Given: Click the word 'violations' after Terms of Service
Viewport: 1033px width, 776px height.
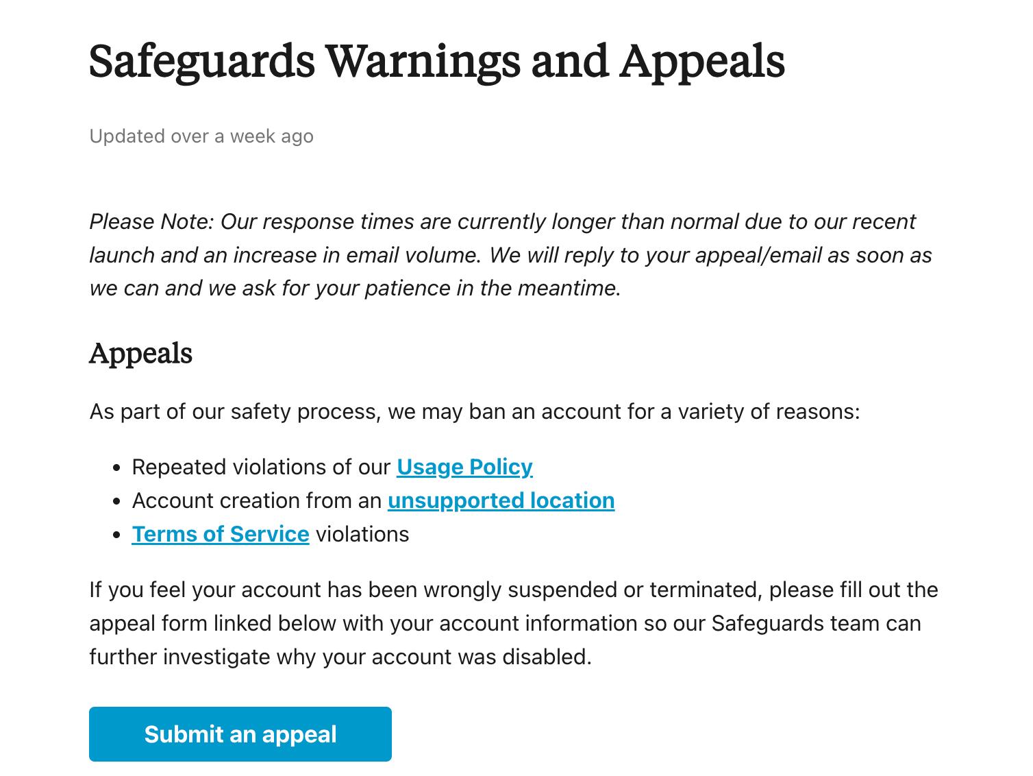Looking at the screenshot, I should (362, 534).
